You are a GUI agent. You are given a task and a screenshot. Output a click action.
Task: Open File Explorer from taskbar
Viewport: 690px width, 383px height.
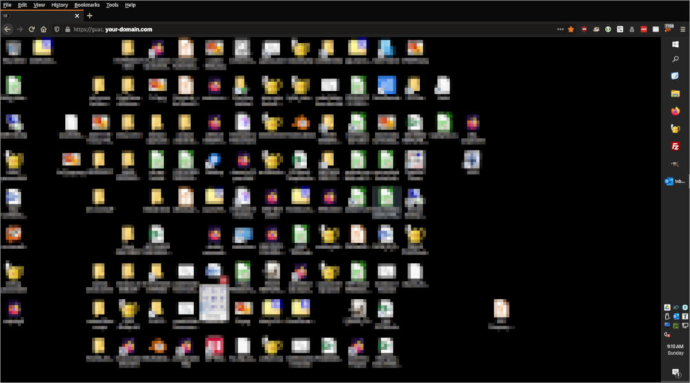pyautogui.click(x=676, y=93)
